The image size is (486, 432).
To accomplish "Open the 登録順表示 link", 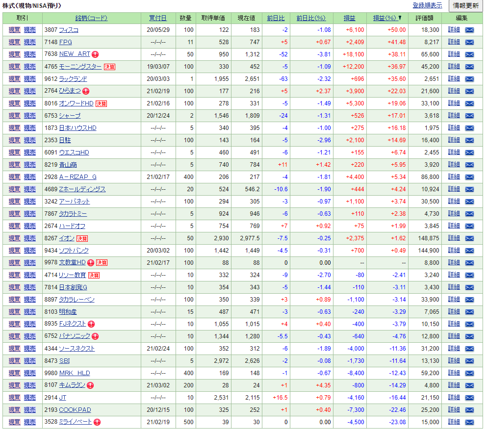I will (x=428, y=5).
